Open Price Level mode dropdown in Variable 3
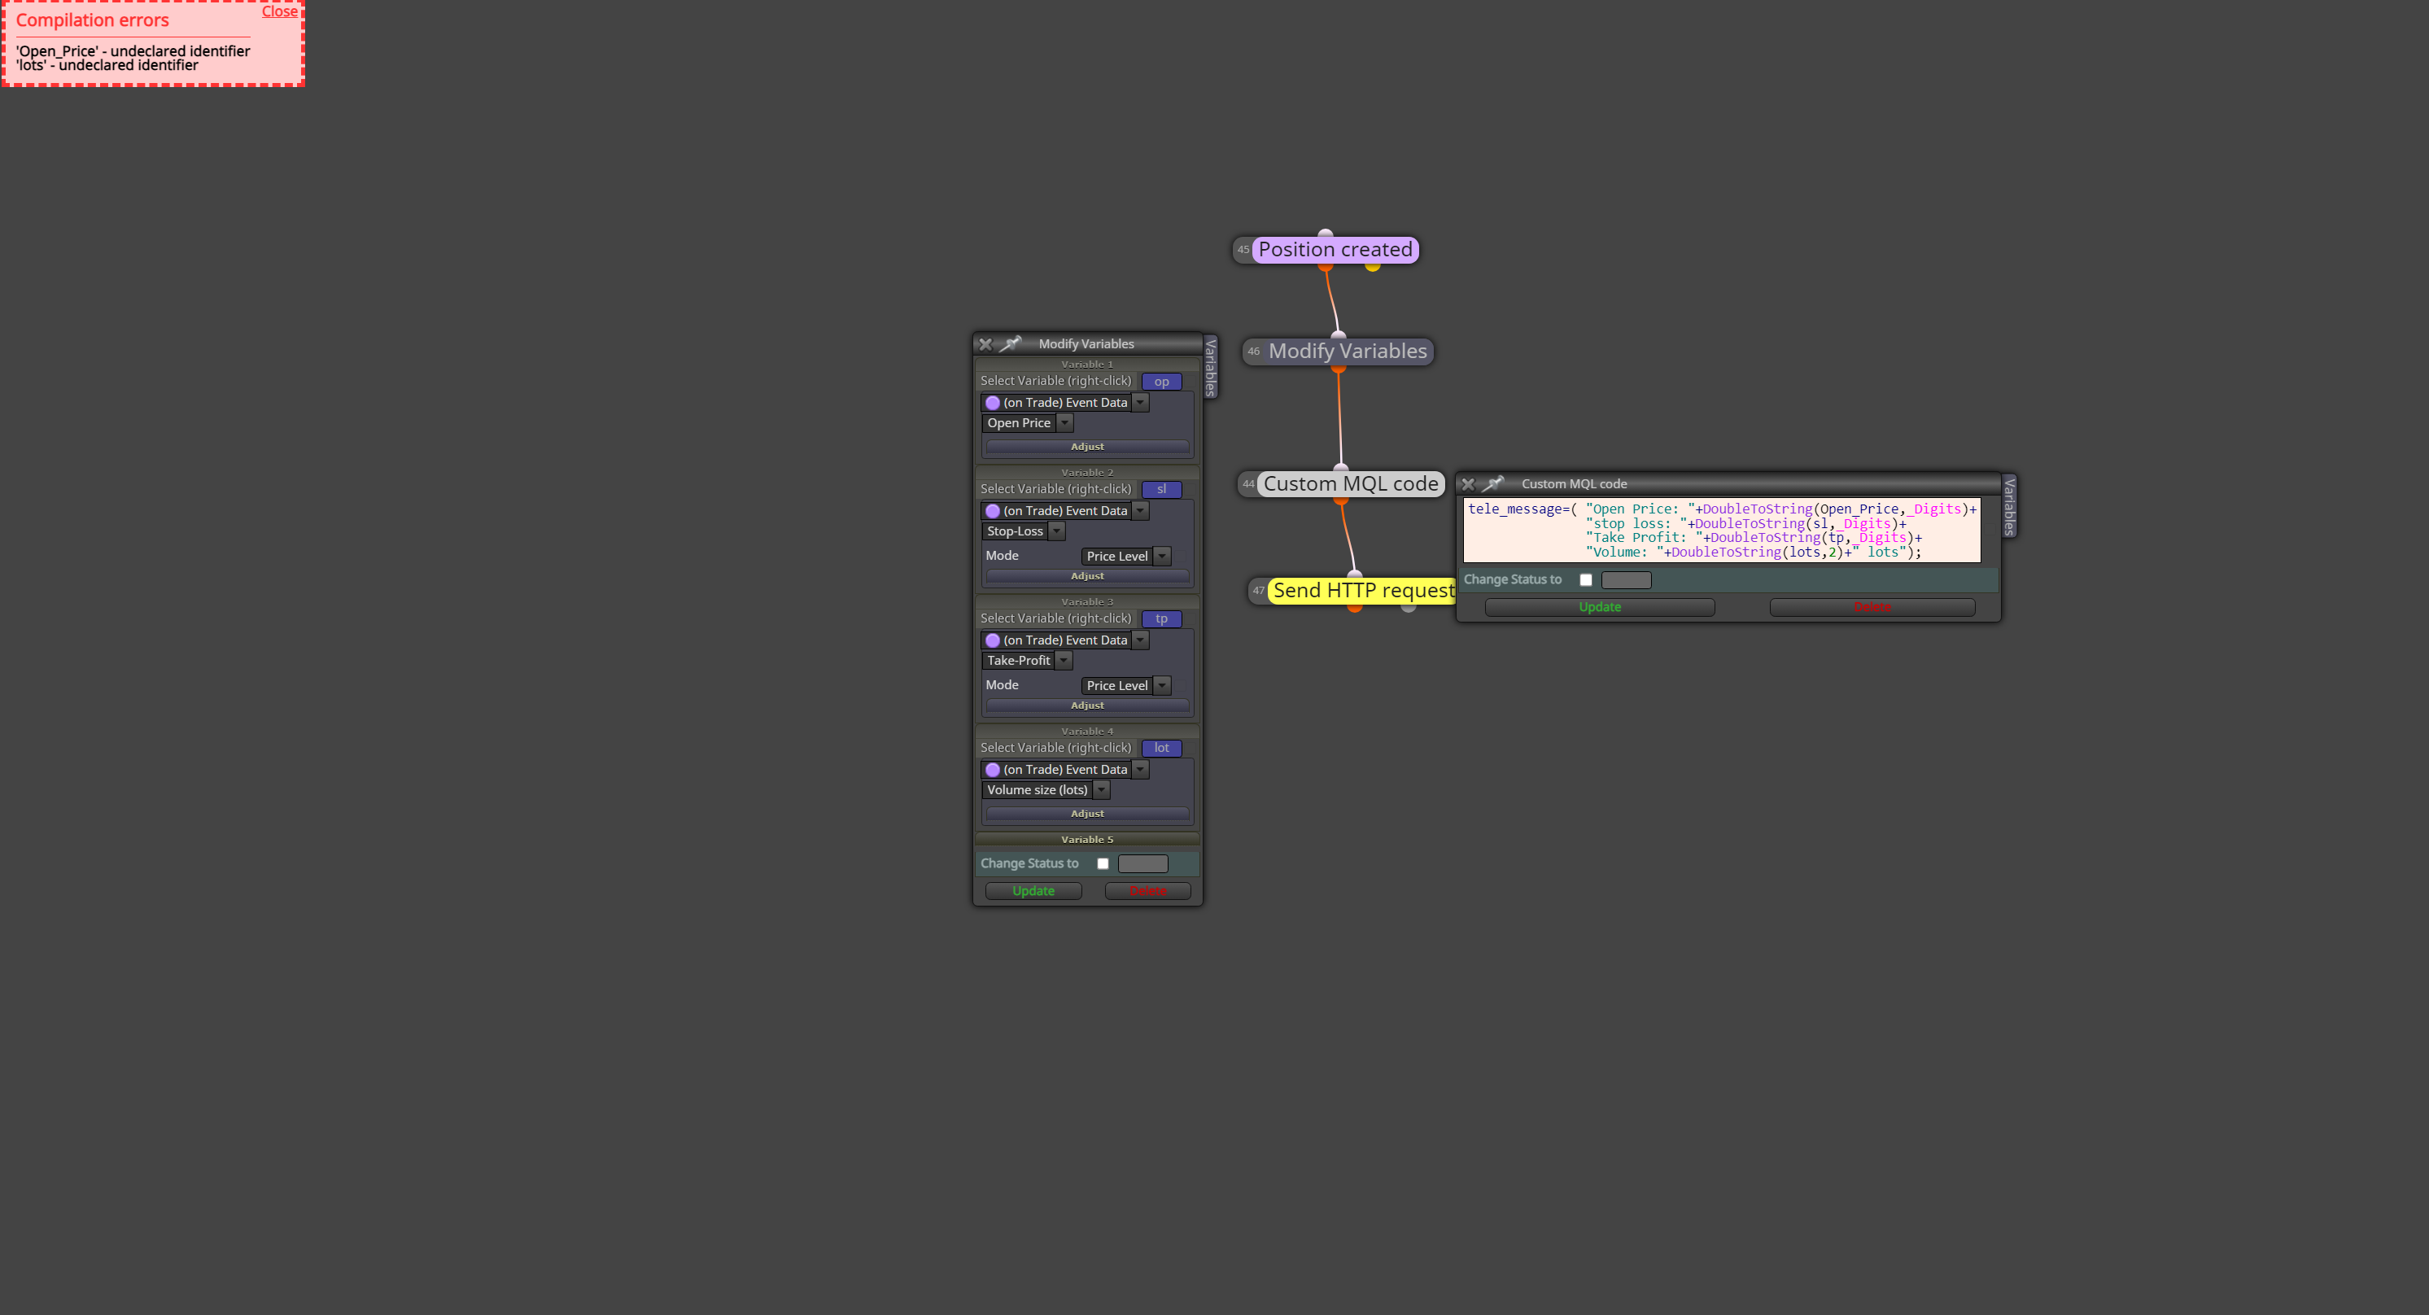This screenshot has width=2429, height=1315. coord(1127,685)
